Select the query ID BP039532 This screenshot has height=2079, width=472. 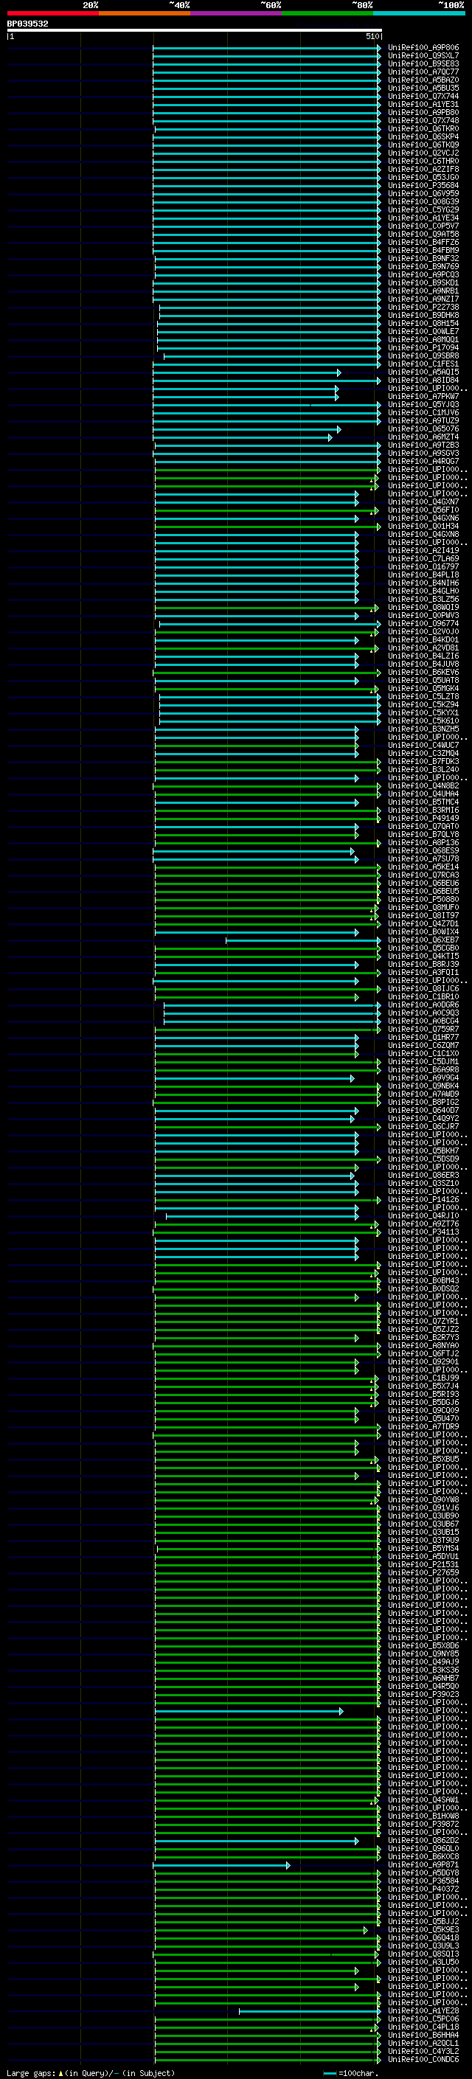coord(27,24)
